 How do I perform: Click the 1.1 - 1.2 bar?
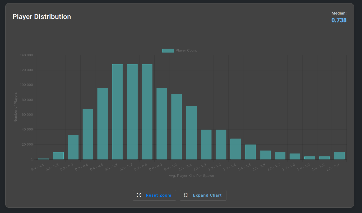tap(206, 145)
